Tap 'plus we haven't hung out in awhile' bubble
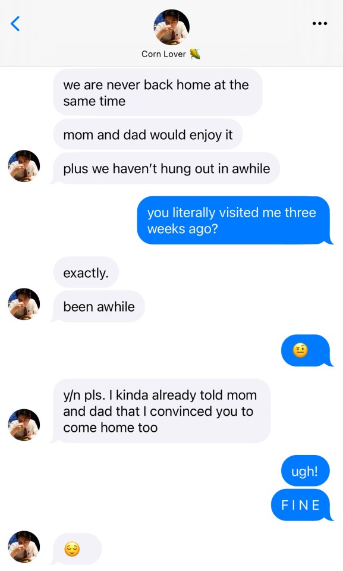The image size is (343, 571). coord(165,168)
